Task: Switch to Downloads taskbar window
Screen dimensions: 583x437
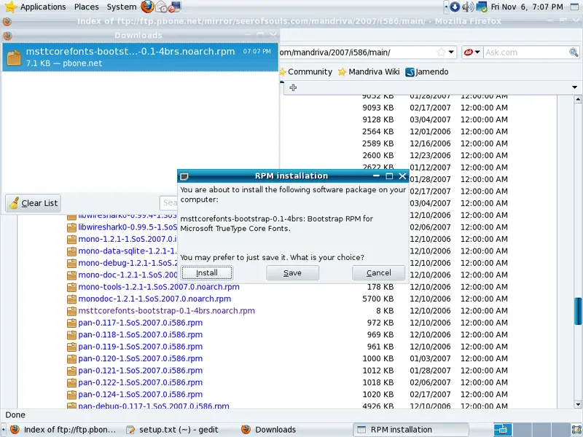Action: pos(269,430)
